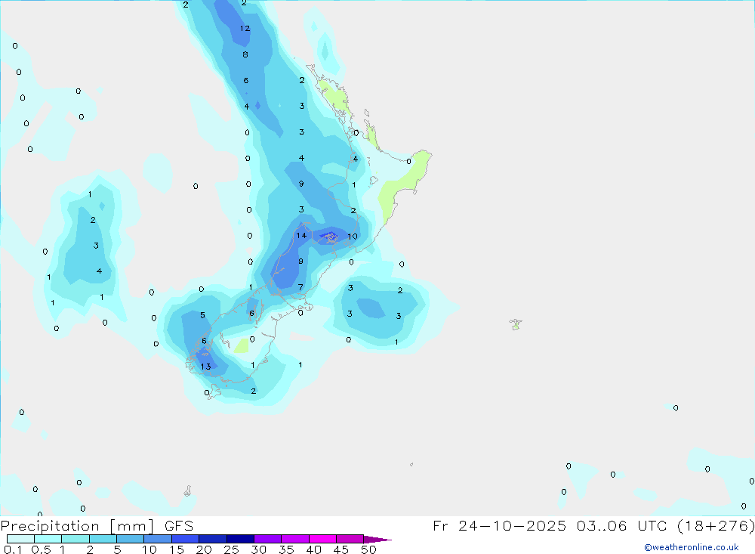Click the precipitation value '8' on the map
Viewport: 755px width, 554px height.
pyautogui.click(x=245, y=54)
